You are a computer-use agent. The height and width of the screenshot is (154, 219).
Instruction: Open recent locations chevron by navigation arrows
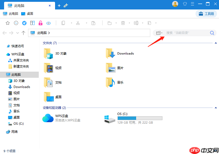click(x=18, y=33)
